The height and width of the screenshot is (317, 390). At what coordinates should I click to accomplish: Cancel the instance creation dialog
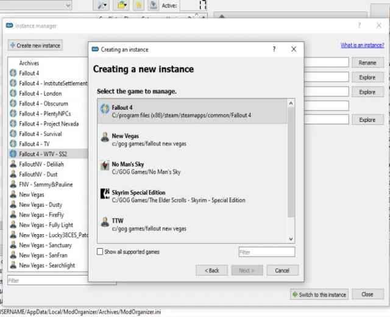point(282,271)
